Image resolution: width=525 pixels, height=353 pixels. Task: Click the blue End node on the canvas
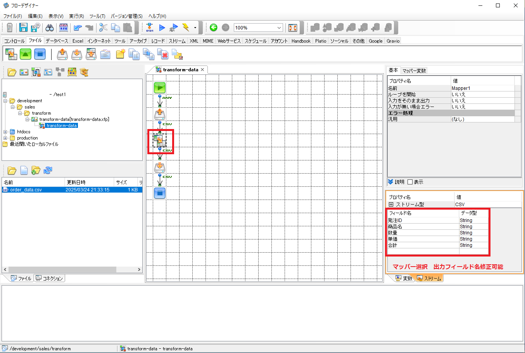pyautogui.click(x=160, y=193)
